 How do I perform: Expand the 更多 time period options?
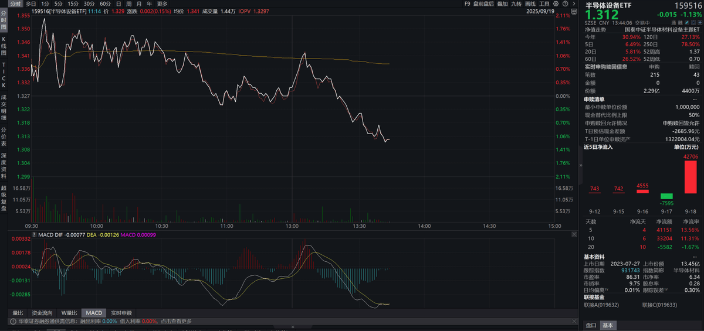[x=163, y=4]
